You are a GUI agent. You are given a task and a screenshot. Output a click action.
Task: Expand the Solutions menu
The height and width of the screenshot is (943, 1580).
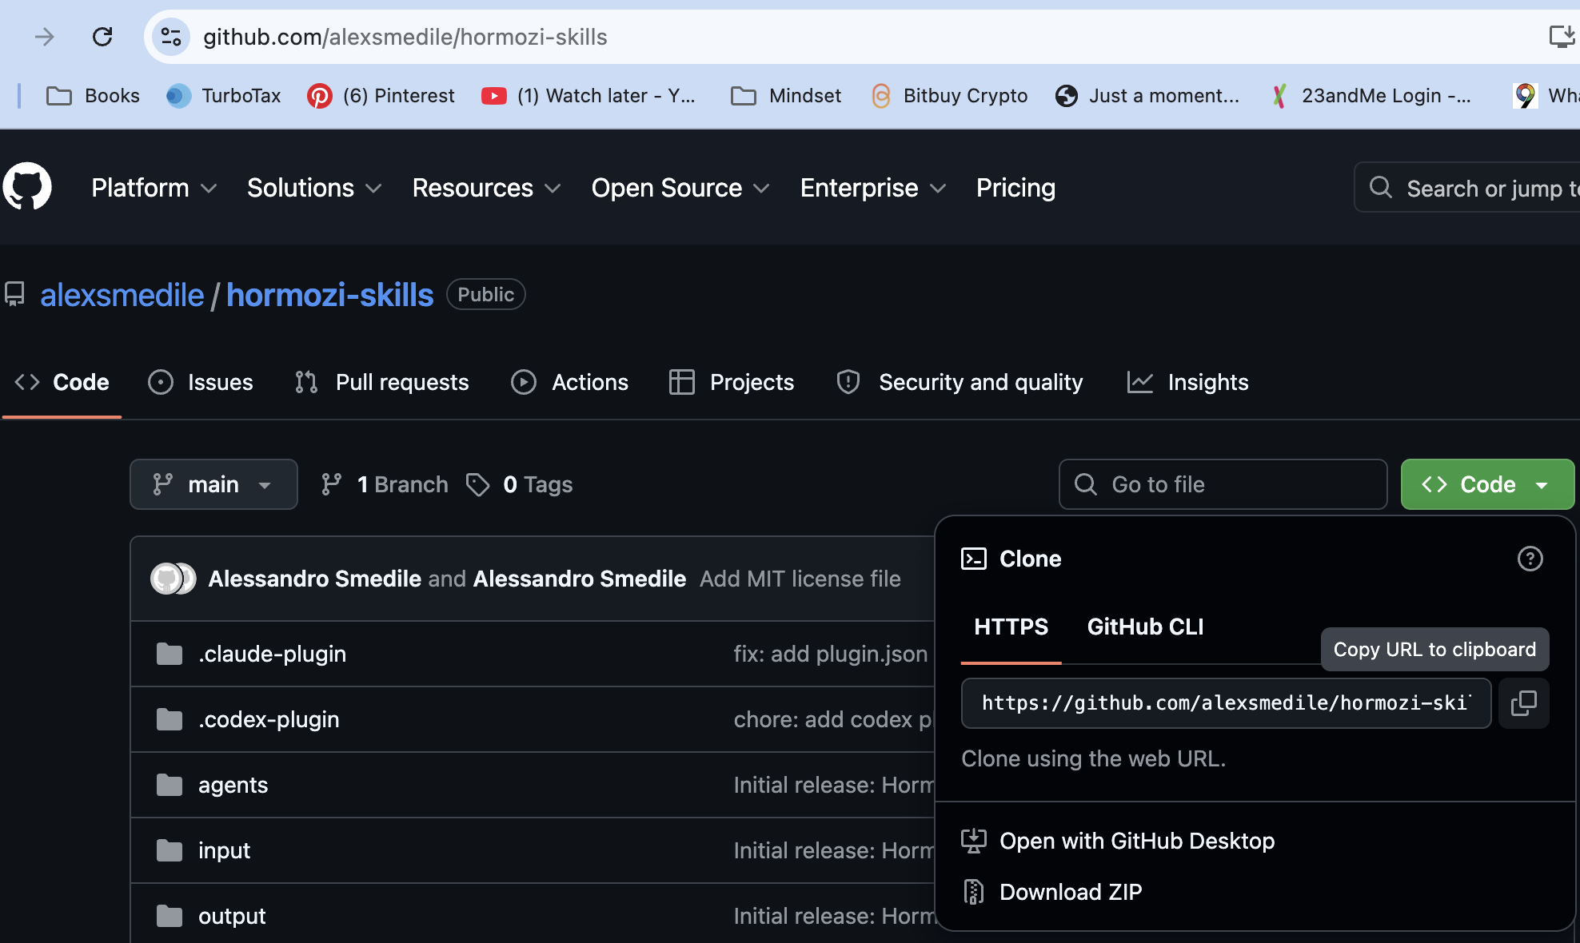[x=314, y=188]
